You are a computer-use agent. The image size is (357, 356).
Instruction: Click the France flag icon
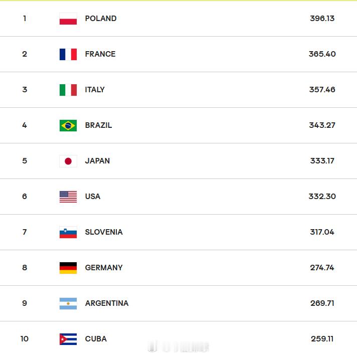[68, 54]
